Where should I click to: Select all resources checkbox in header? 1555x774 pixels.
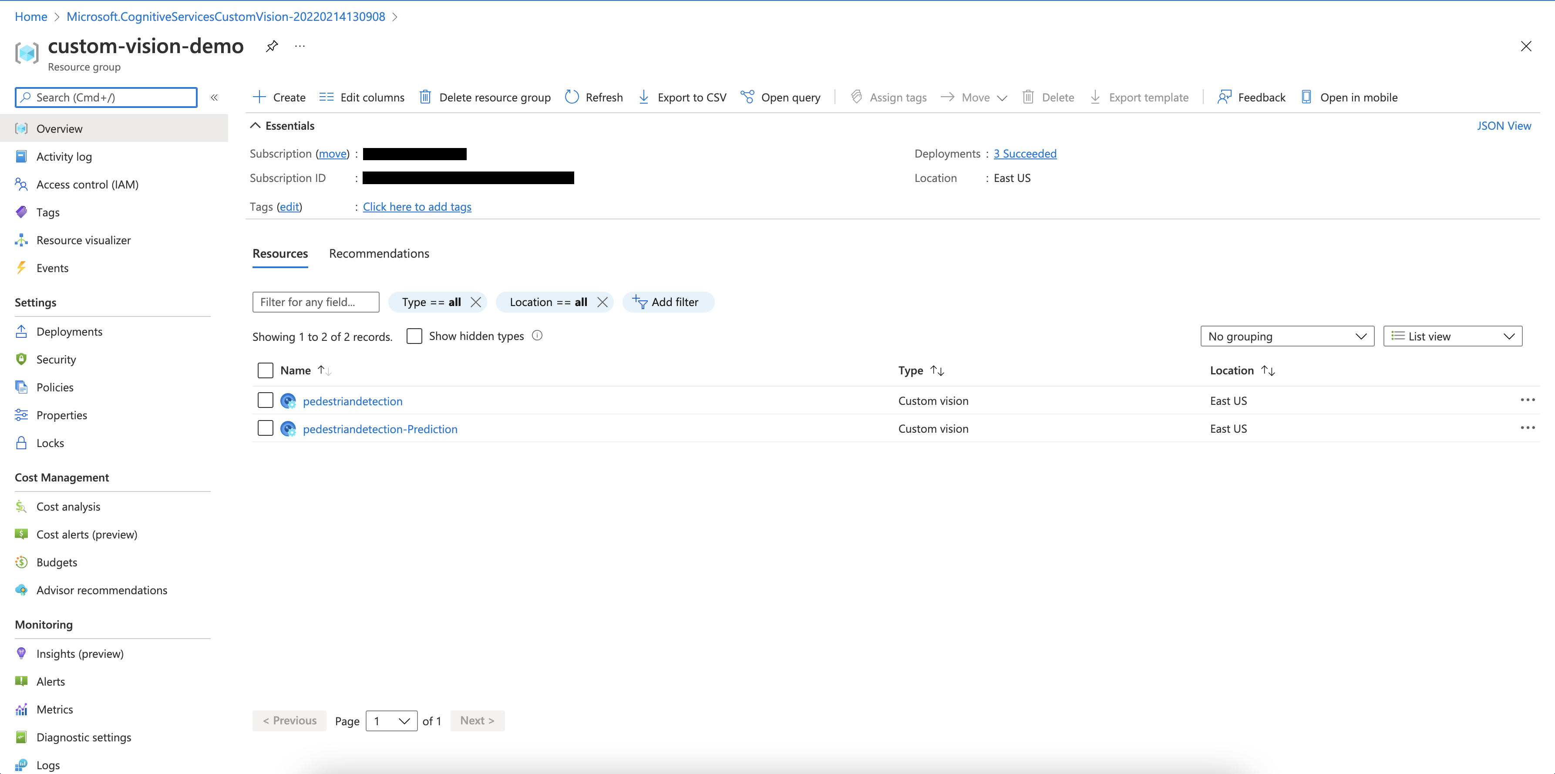(x=266, y=370)
